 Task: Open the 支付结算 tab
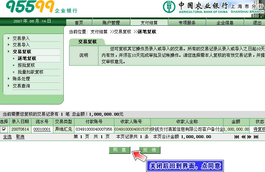tap(149, 22)
